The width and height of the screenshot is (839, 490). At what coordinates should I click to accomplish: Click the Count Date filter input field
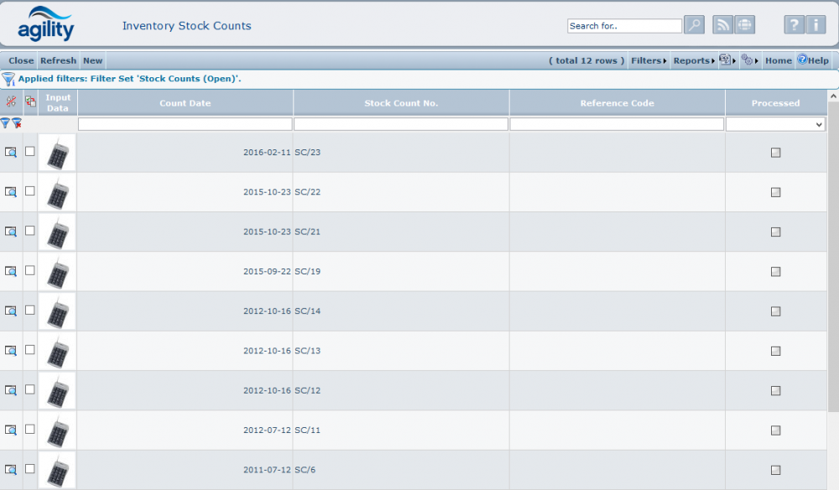pos(185,124)
